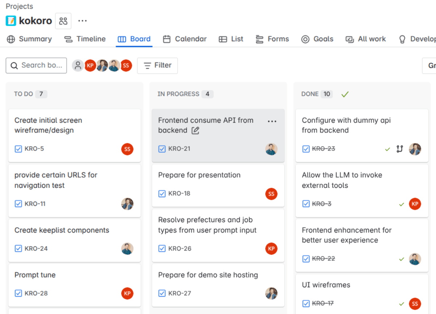
Task: Open 'Resolve prefectures and job types' card
Action: pyautogui.click(x=218, y=235)
